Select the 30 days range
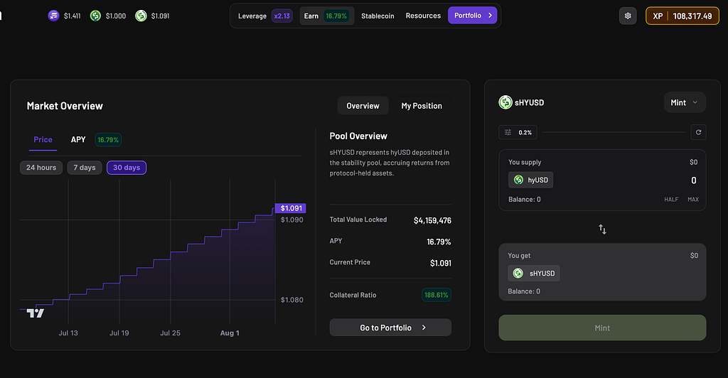 coord(127,168)
